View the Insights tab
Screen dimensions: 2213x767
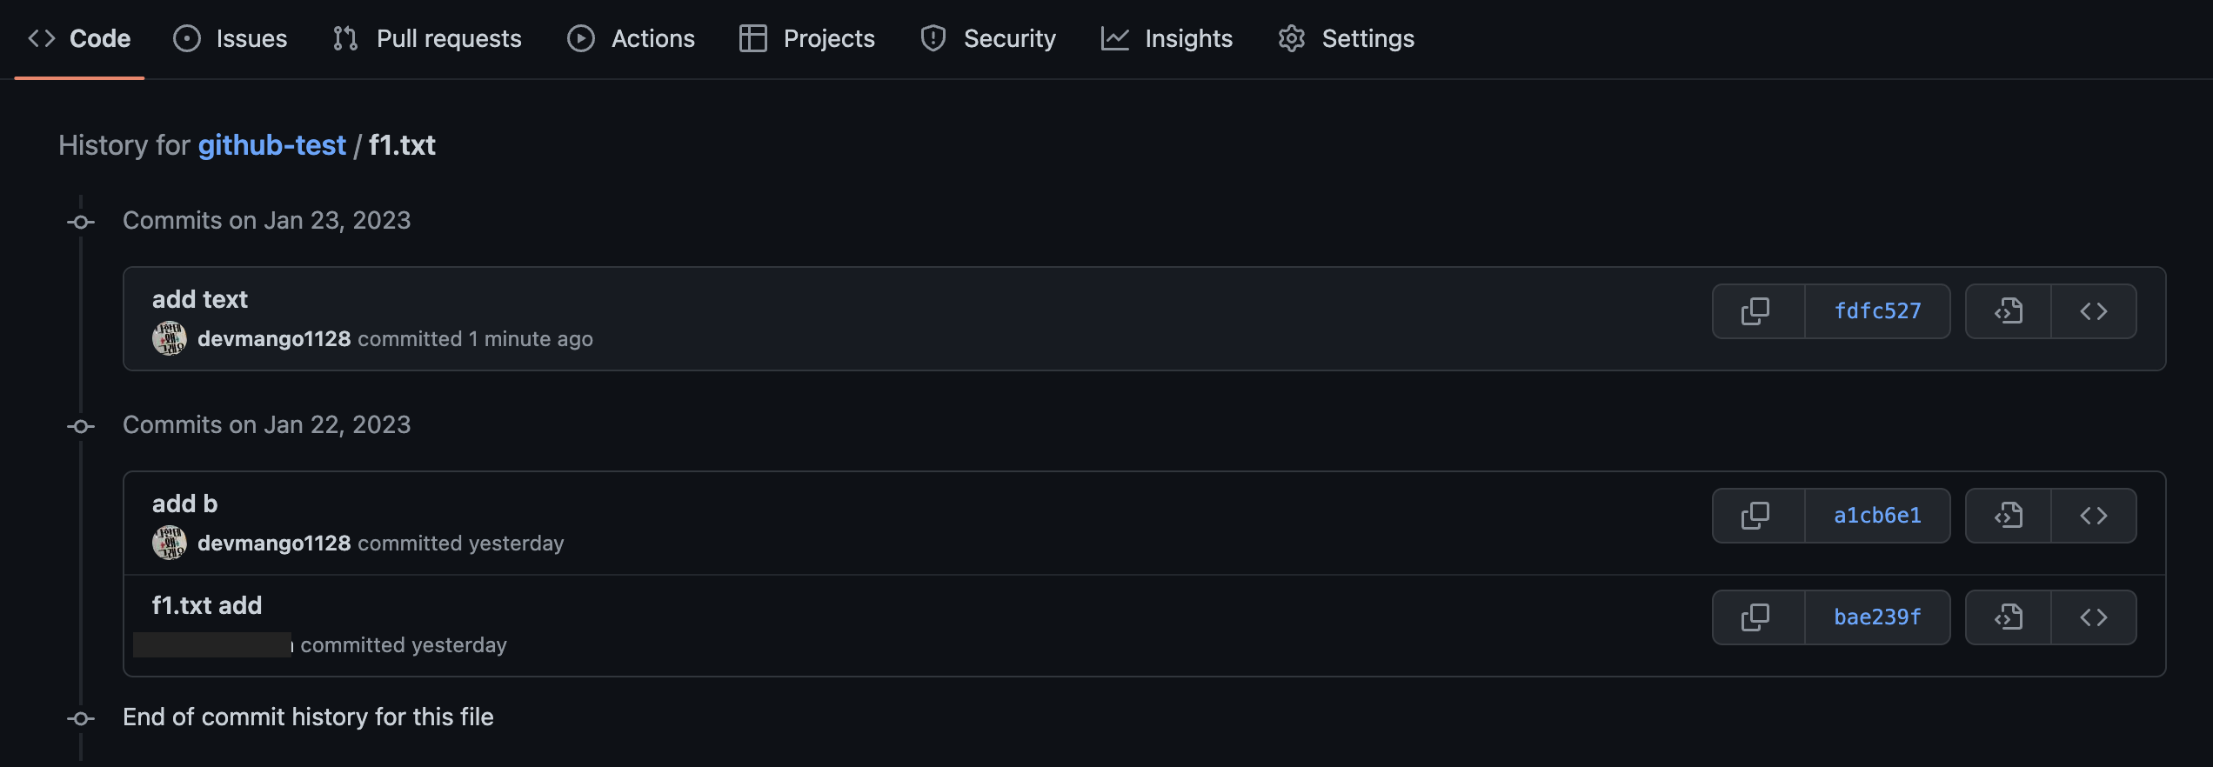[1167, 38]
